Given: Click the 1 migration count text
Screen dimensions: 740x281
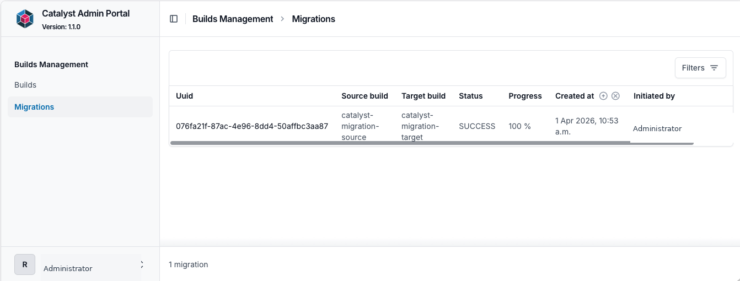Looking at the screenshot, I should (189, 264).
